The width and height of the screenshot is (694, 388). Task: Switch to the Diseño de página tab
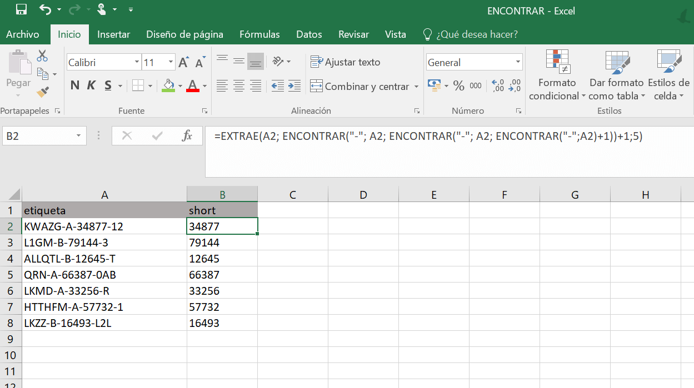pyautogui.click(x=184, y=34)
